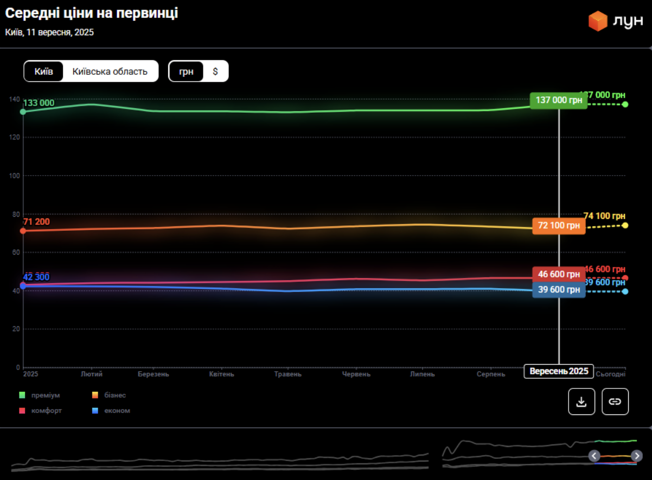Click the 72 100 грн business tooltip

coord(559,225)
